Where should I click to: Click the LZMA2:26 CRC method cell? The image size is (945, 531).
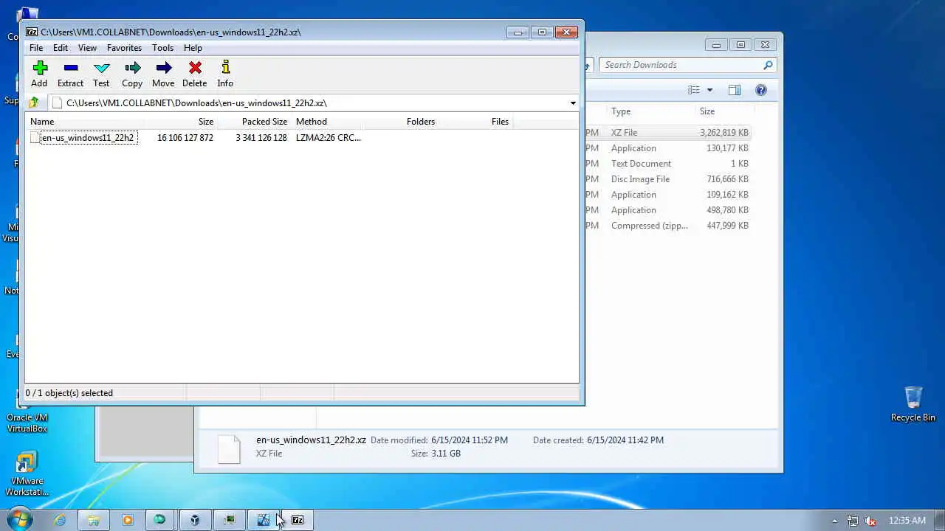click(x=329, y=138)
